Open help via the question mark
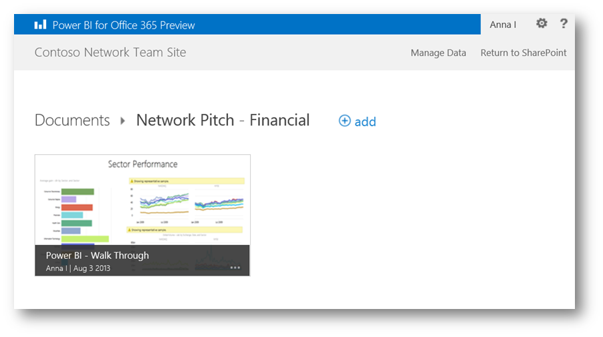Screen dimensions: 603x337 pos(564,23)
